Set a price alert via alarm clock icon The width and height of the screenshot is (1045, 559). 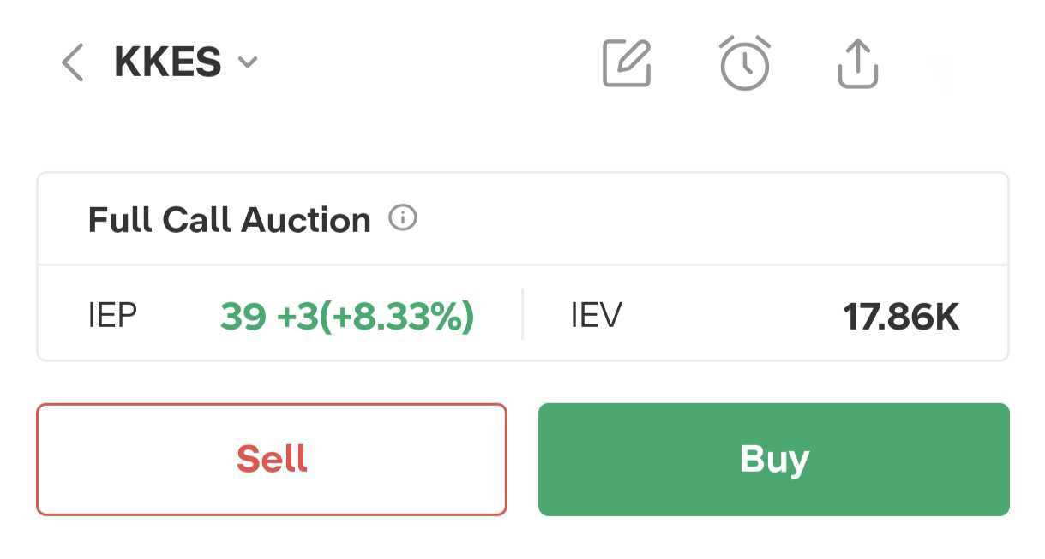coord(744,63)
